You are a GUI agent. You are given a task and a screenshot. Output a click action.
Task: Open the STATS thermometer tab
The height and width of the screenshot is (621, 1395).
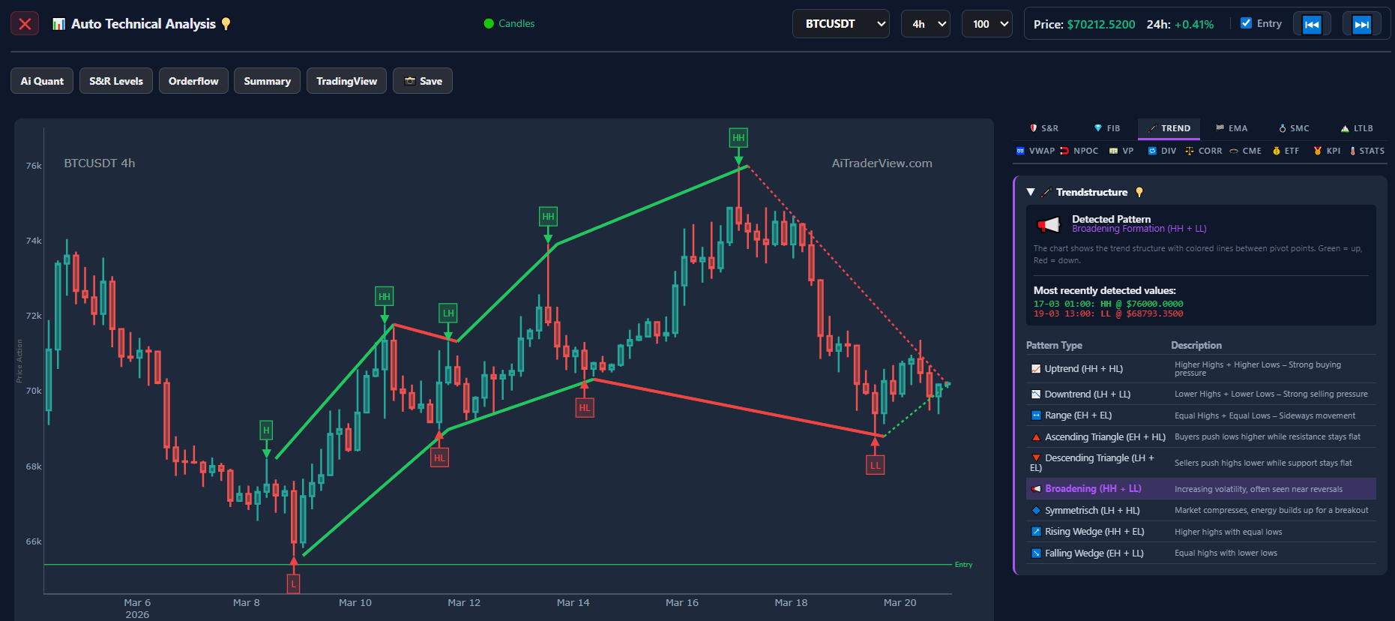(x=1367, y=151)
